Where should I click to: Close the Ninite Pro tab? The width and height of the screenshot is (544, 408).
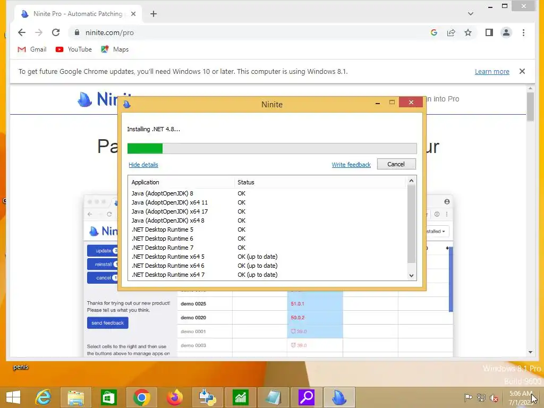133,14
